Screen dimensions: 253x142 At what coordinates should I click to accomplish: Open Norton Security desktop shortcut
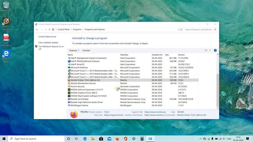(6, 24)
